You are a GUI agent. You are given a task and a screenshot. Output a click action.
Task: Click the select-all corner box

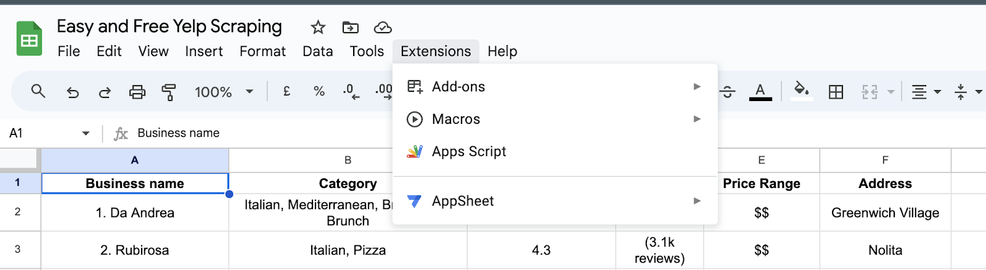pyautogui.click(x=20, y=160)
